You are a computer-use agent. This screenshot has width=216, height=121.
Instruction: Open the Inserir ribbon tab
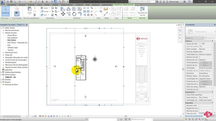click(x=39, y=5)
